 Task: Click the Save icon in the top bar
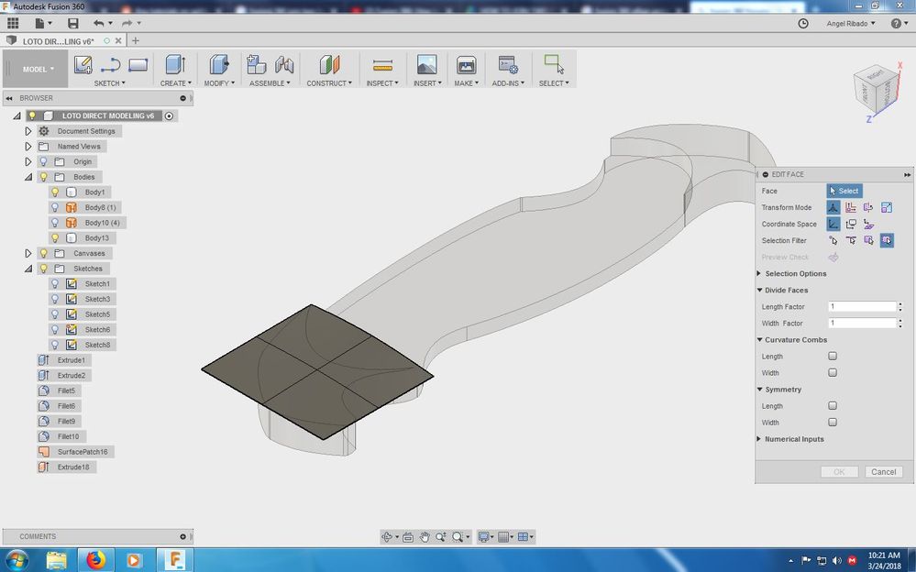(x=73, y=23)
